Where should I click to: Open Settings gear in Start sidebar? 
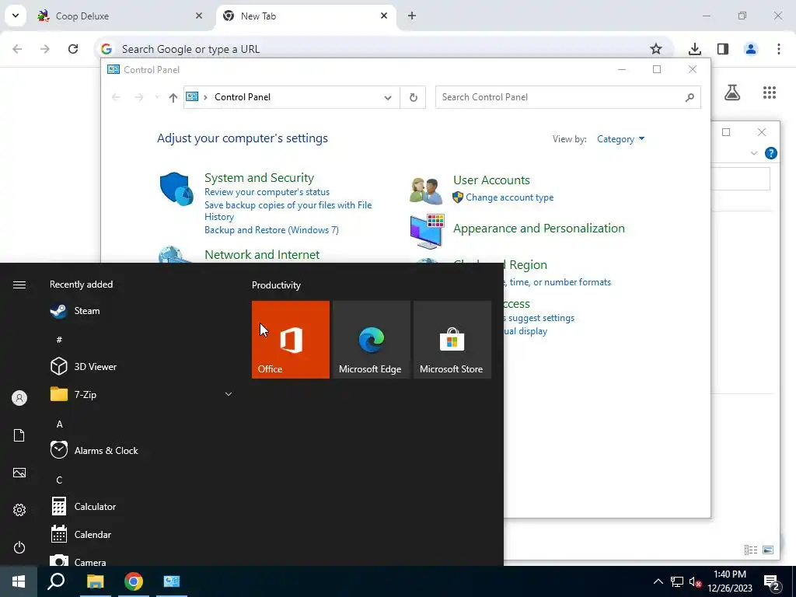pyautogui.click(x=19, y=510)
